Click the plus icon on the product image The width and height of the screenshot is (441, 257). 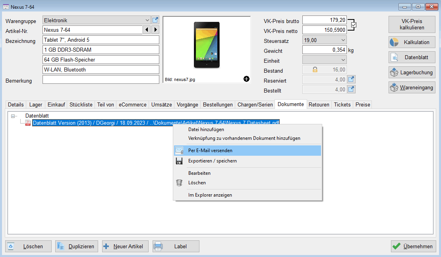pyautogui.click(x=246, y=79)
